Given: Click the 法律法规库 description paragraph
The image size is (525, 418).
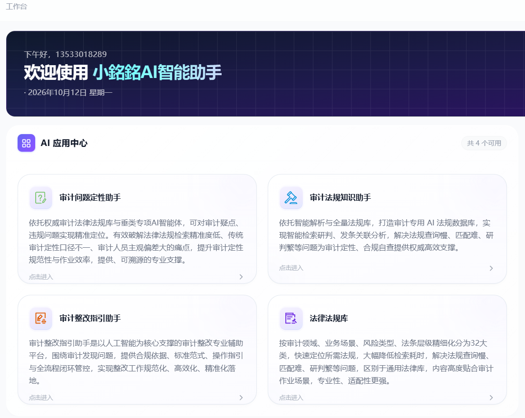Looking at the screenshot, I should (x=387, y=362).
